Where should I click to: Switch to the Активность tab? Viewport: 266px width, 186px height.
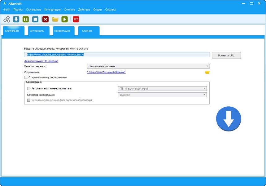pos(38,31)
